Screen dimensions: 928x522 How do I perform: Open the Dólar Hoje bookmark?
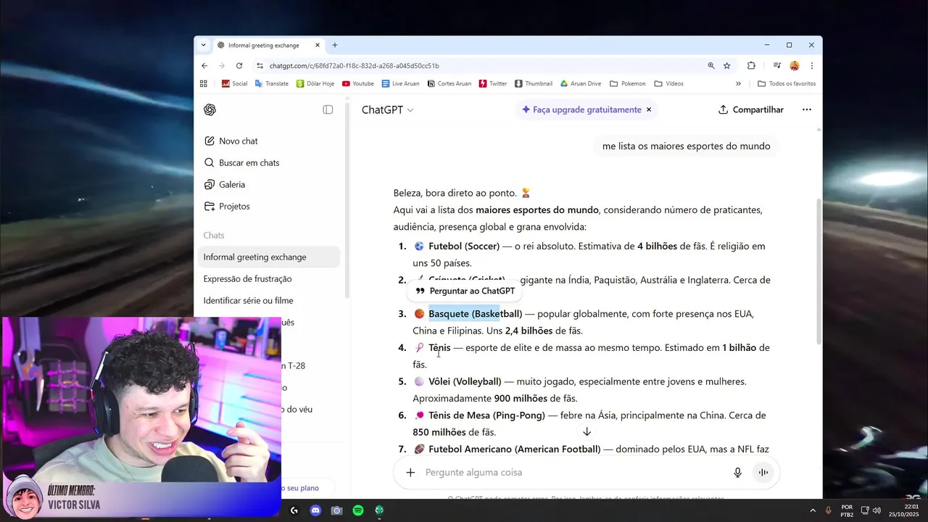pos(315,83)
